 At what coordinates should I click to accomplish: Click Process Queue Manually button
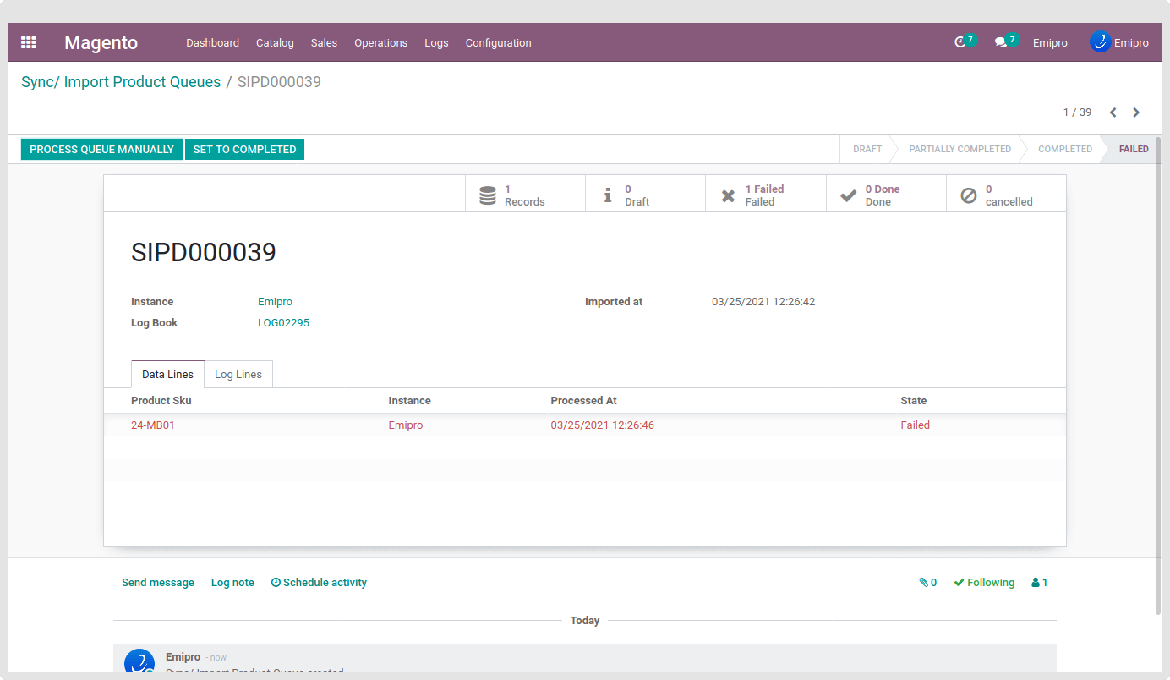pos(101,150)
